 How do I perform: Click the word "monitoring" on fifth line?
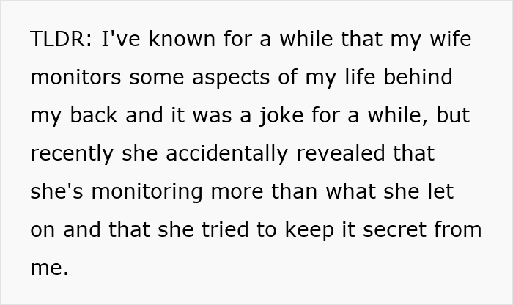(147, 192)
